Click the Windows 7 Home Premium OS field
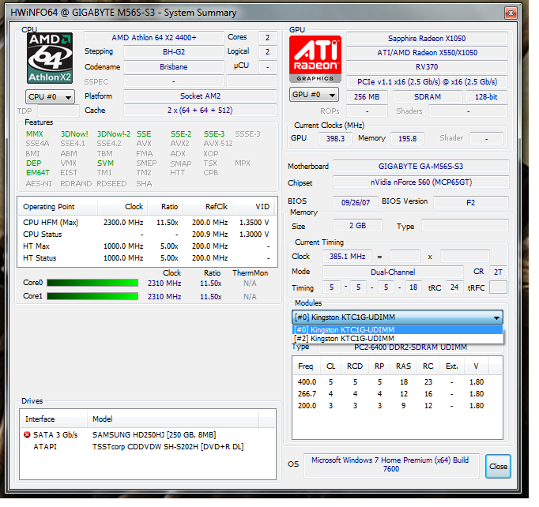The width and height of the screenshot is (539, 507). coord(391,464)
